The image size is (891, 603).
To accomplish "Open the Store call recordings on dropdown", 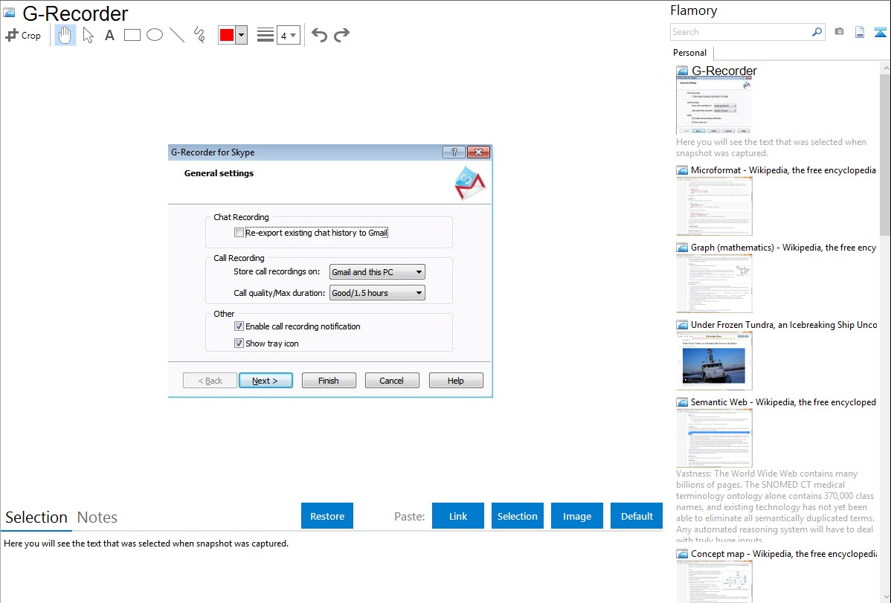I will pos(377,272).
